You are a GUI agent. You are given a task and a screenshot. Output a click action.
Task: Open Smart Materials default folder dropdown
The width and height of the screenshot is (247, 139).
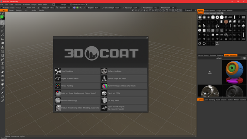coord(242,58)
